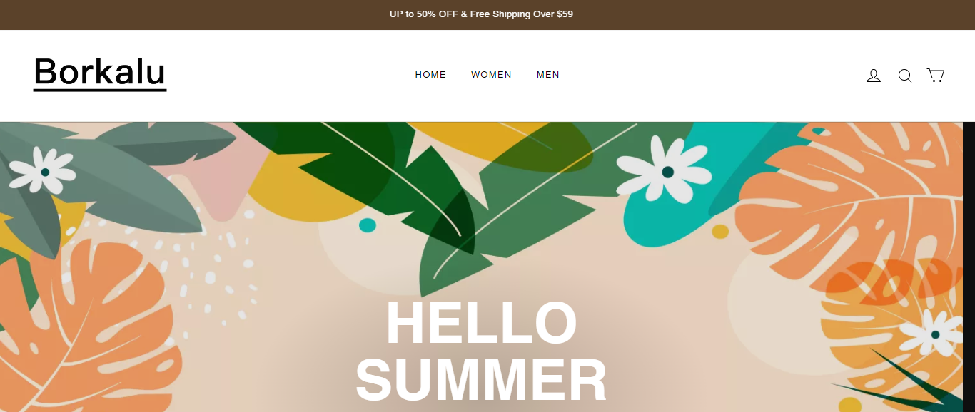This screenshot has height=412, width=975.
Task: Click the Borkalu logo
Action: (100, 74)
